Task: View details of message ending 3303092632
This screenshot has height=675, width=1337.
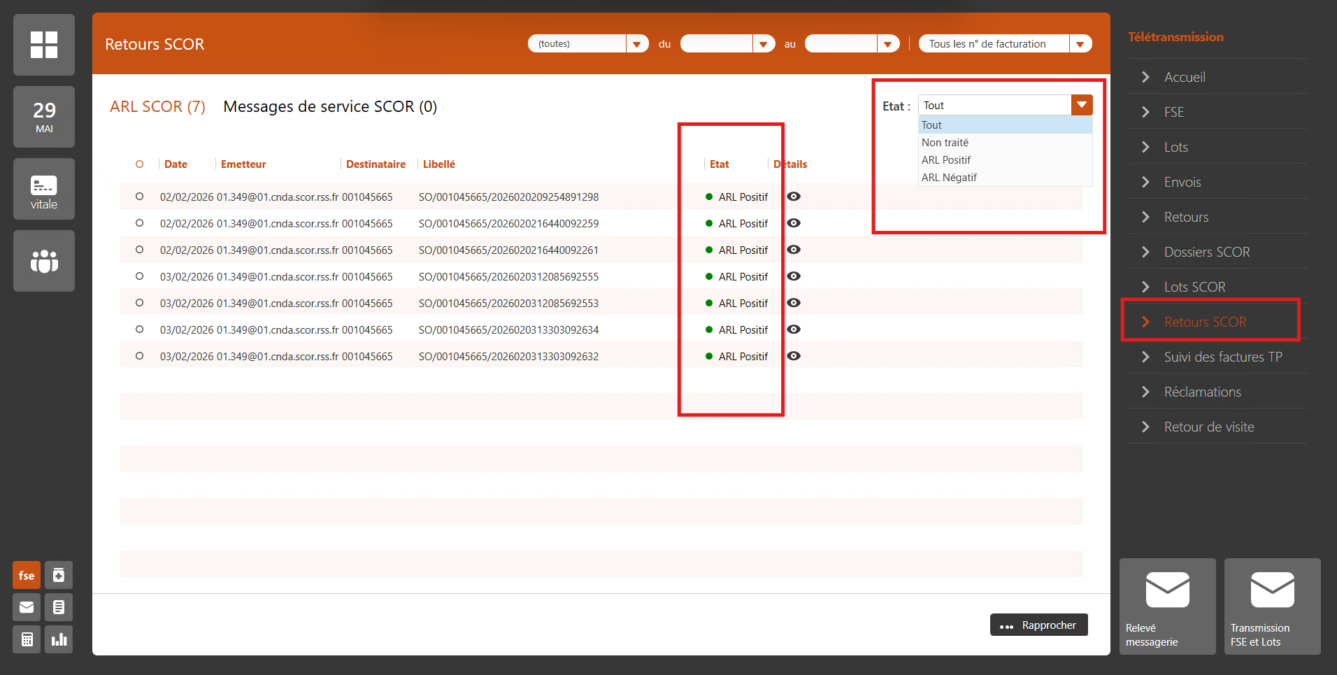Action: click(x=794, y=356)
